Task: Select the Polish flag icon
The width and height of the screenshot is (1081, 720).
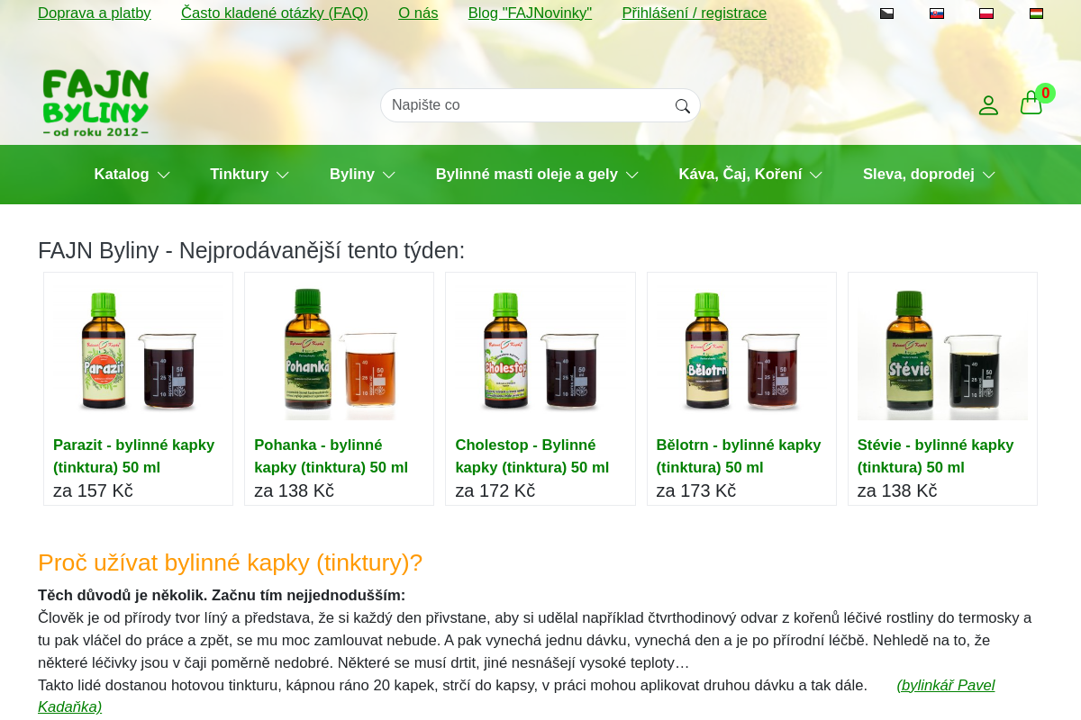Action: point(986,13)
